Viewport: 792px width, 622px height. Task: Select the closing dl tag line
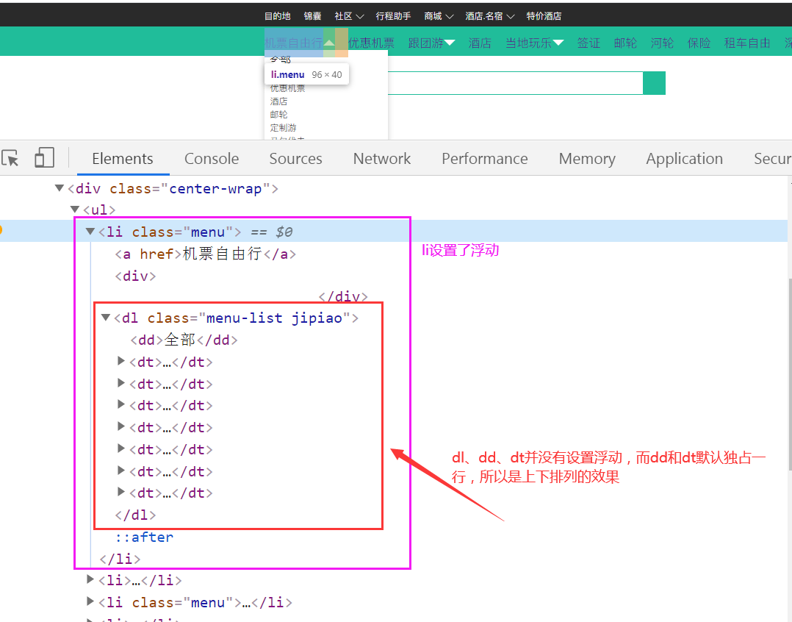click(x=135, y=515)
